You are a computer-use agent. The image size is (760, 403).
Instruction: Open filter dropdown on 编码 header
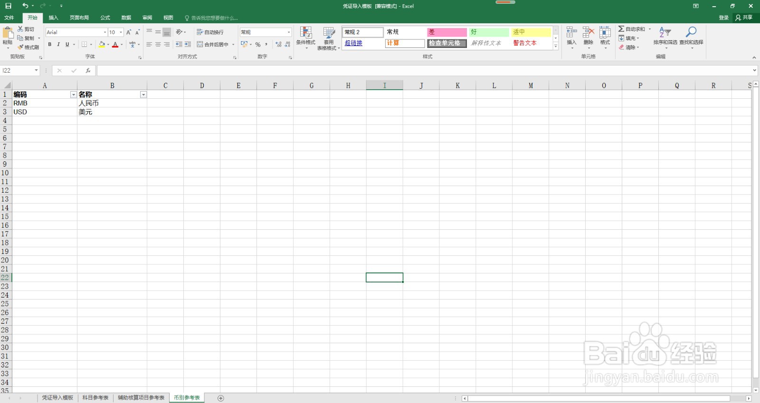tap(73, 94)
